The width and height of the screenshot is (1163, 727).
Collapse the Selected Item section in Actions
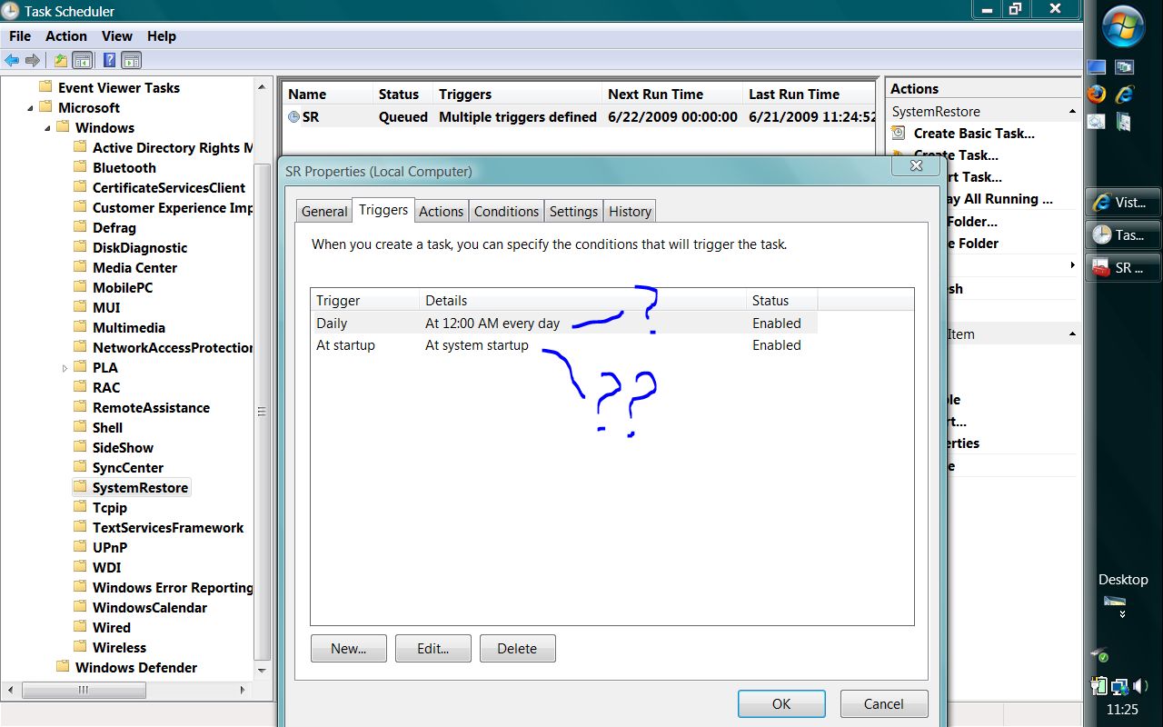(1072, 334)
